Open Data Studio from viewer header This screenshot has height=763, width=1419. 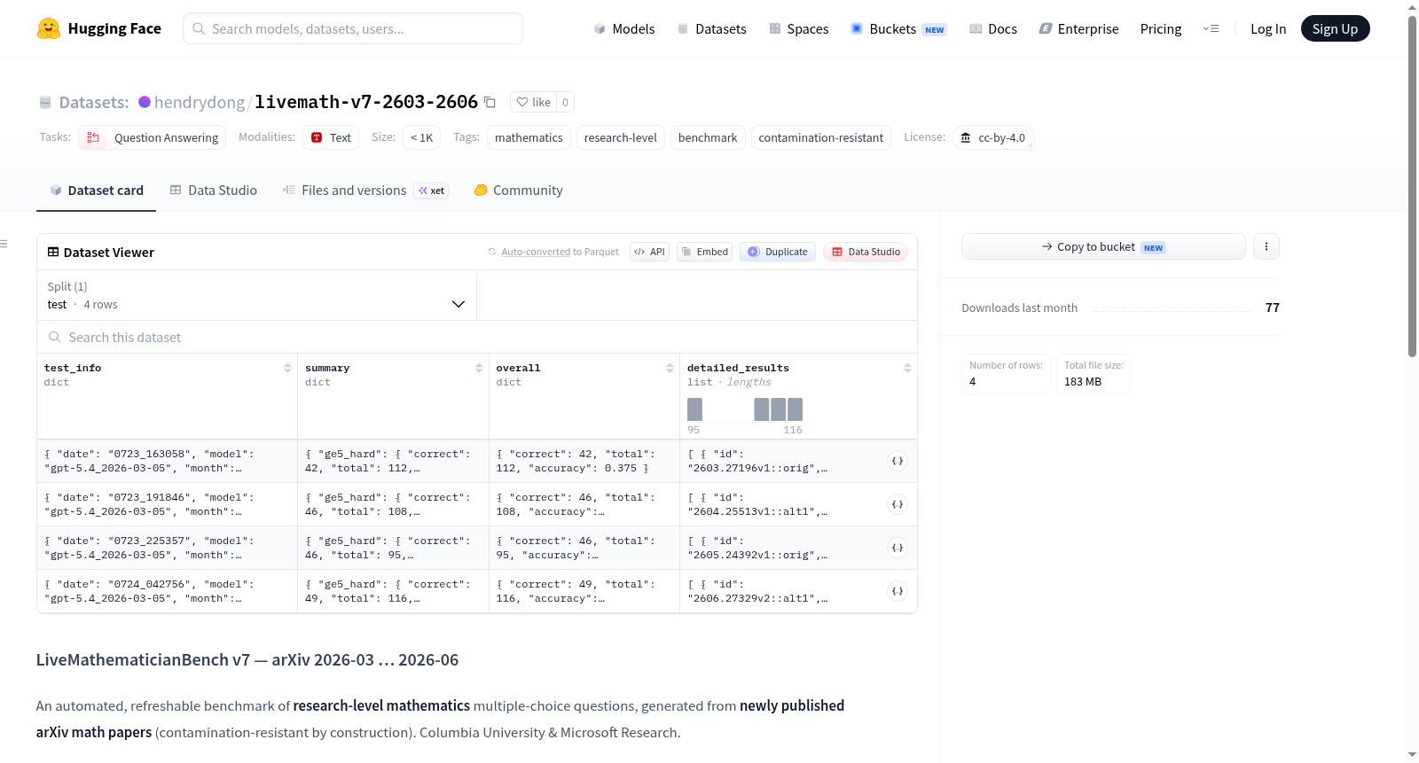(866, 252)
